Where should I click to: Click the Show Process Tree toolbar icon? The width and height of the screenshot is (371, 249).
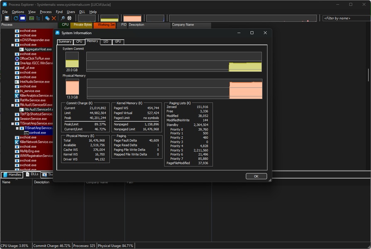click(x=38, y=18)
